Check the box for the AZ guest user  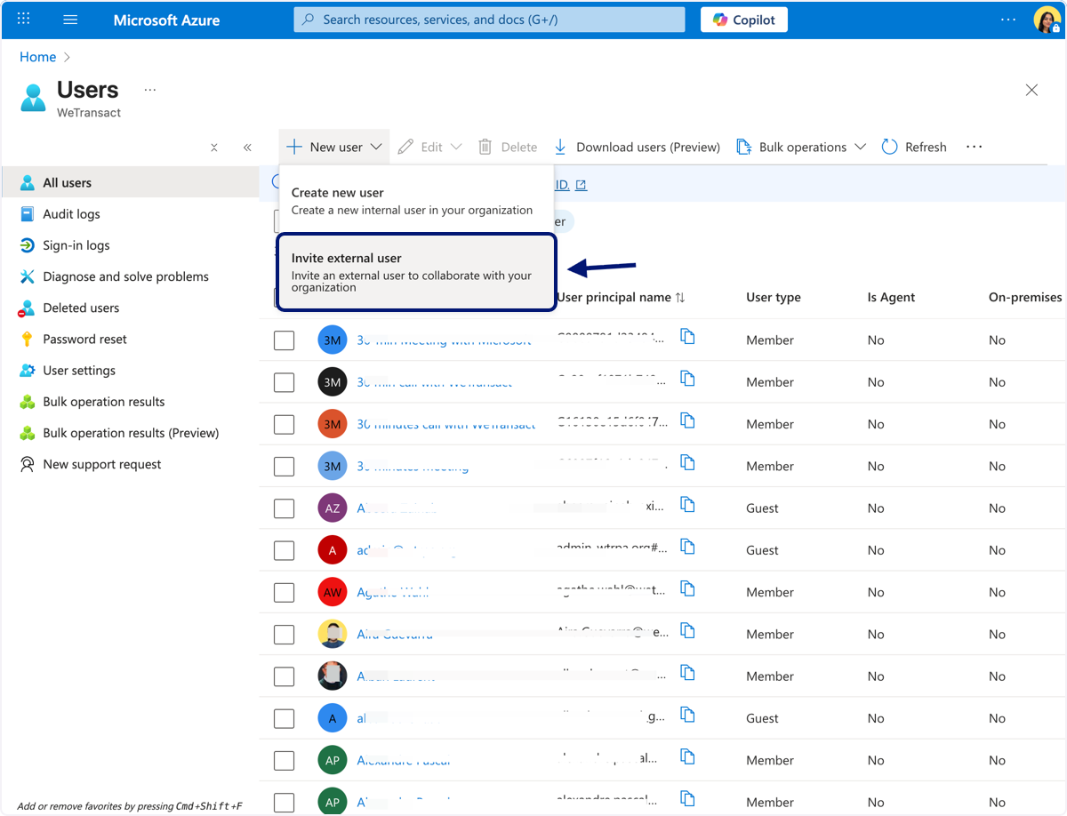pos(284,508)
